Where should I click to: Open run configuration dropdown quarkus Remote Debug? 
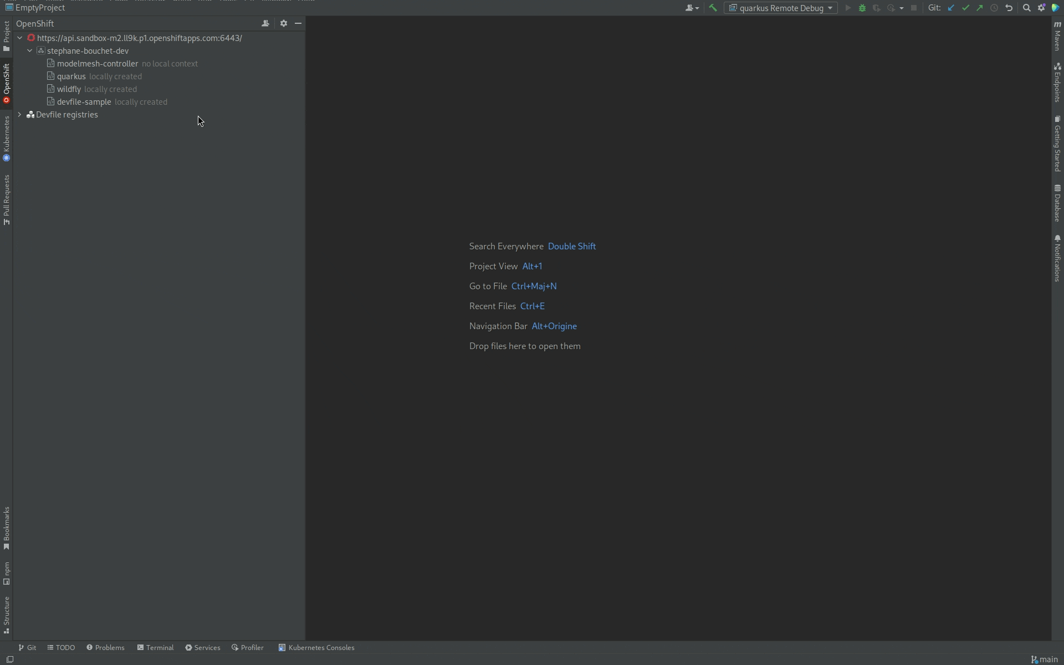(x=781, y=8)
